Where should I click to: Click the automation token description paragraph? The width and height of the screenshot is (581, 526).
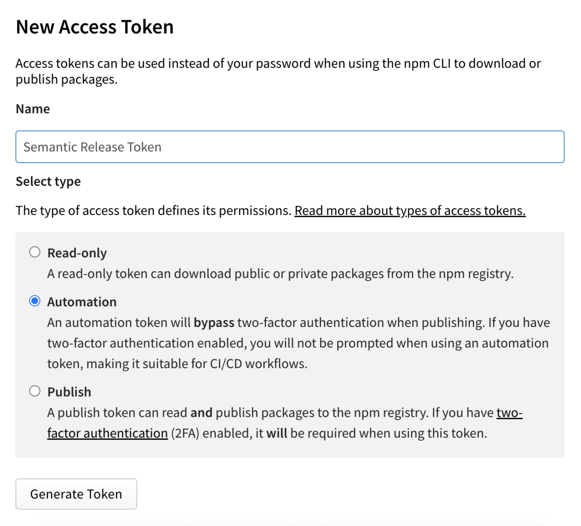click(298, 343)
